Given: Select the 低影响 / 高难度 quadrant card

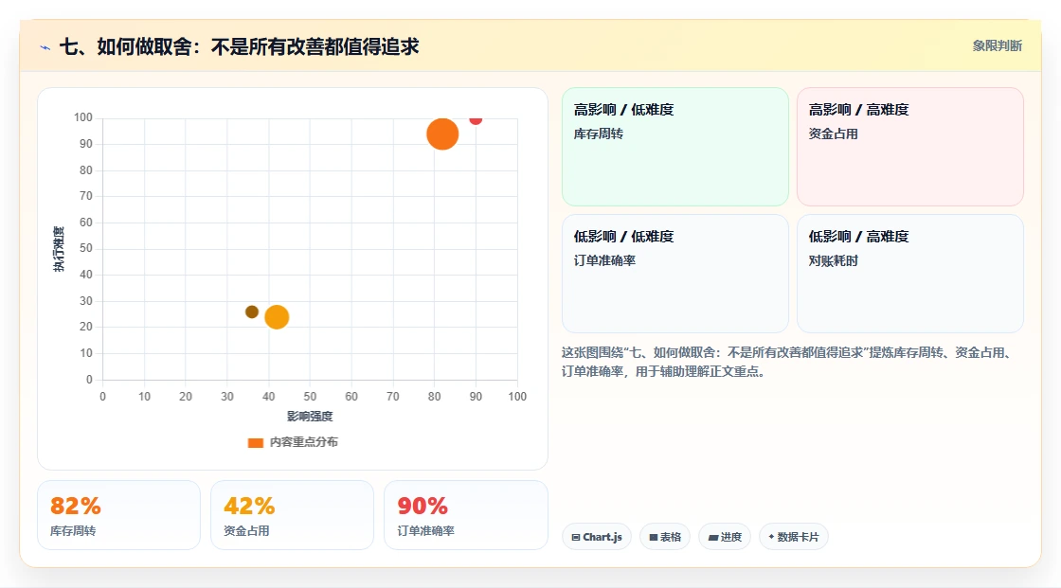Looking at the screenshot, I should click(x=910, y=274).
